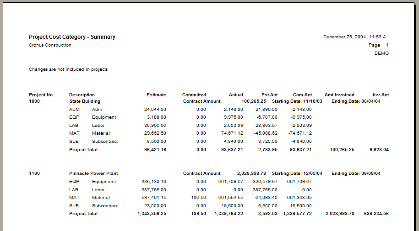
Task: Click the Inv-Act column header
Action: pos(381,95)
